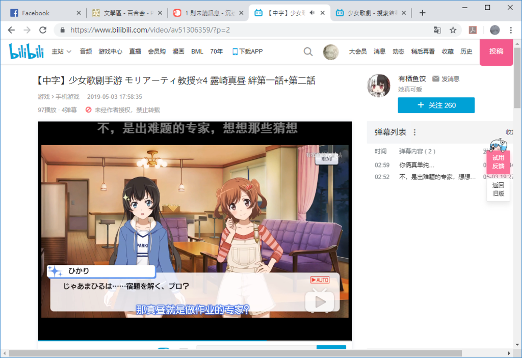Play the video with the TV play icon
The height and width of the screenshot is (358, 522).
coord(320,301)
